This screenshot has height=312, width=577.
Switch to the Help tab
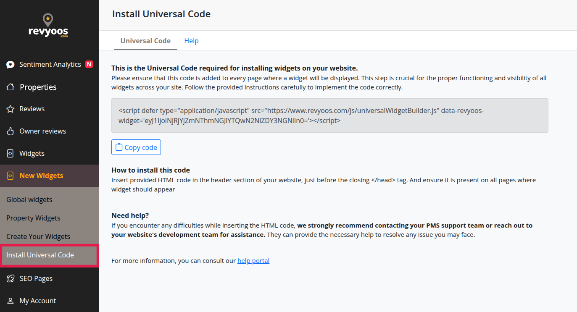click(191, 40)
